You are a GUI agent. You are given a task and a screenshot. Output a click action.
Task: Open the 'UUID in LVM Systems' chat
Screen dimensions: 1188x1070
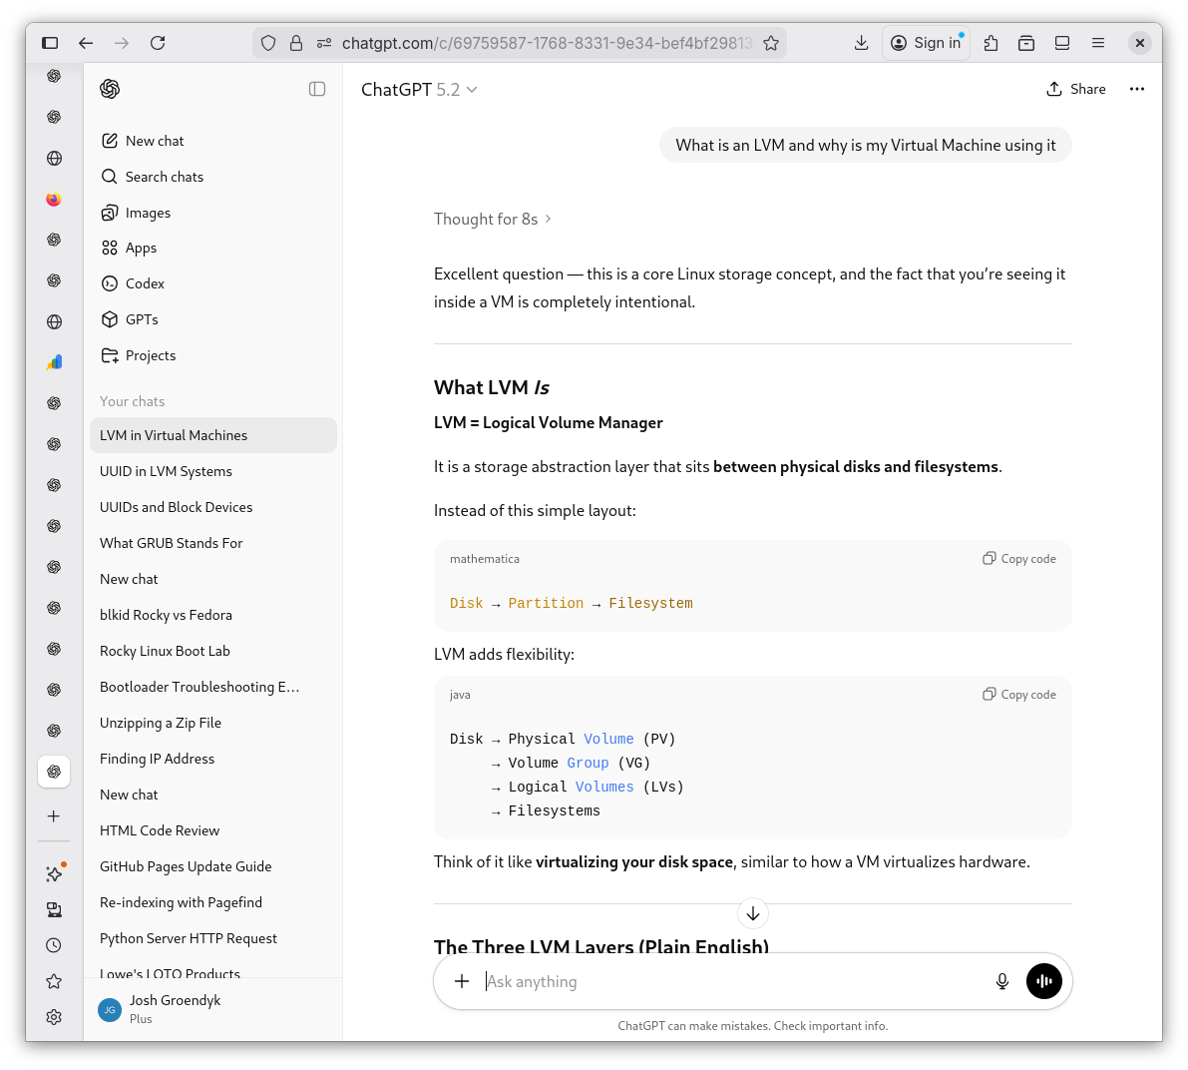coord(166,471)
